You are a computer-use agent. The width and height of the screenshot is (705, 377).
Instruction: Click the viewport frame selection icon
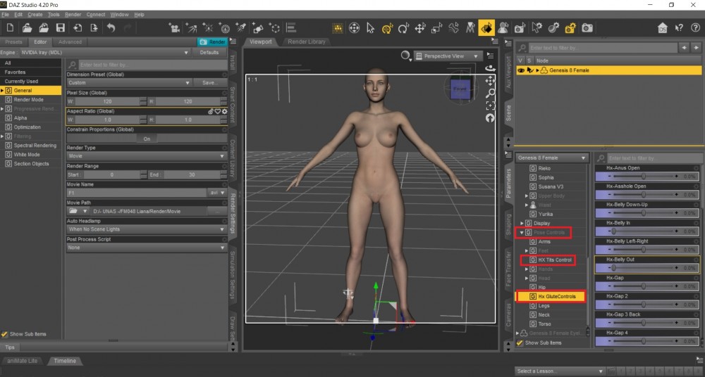tap(490, 106)
